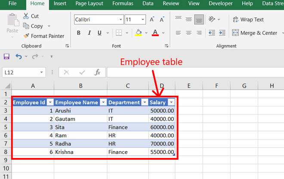This screenshot has height=179, width=284.
Task: Click Merge & Center button
Action: [x=255, y=33]
